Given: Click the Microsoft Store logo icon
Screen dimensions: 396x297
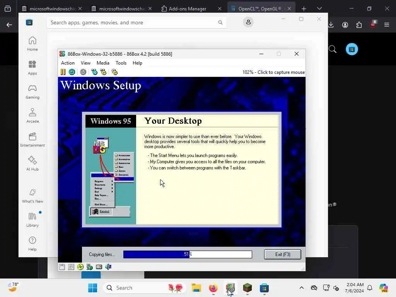Looking at the screenshot, I should (x=29, y=22).
